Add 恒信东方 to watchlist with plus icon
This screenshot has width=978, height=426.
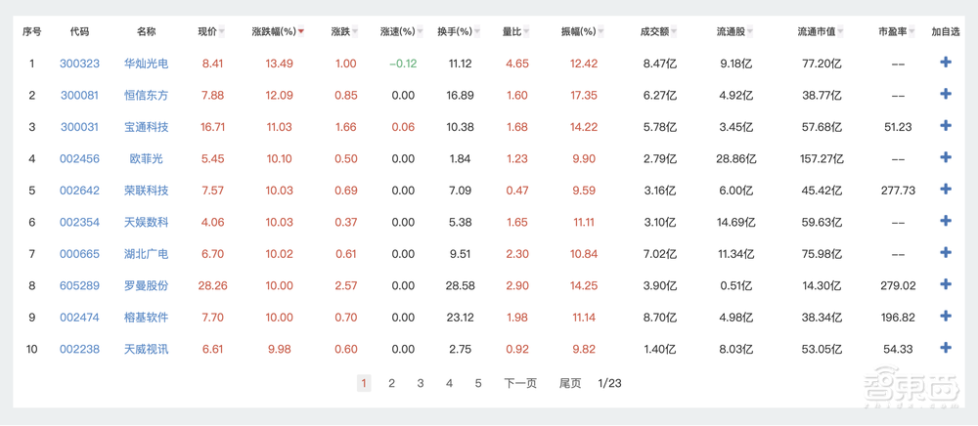pos(946,94)
